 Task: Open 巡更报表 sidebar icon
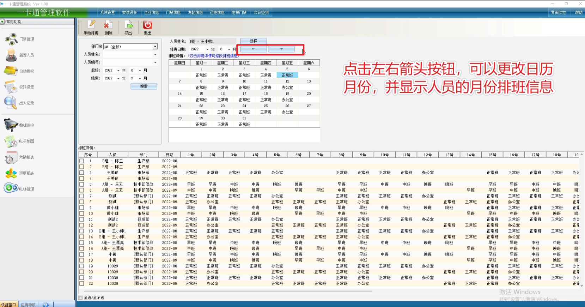tap(11, 173)
